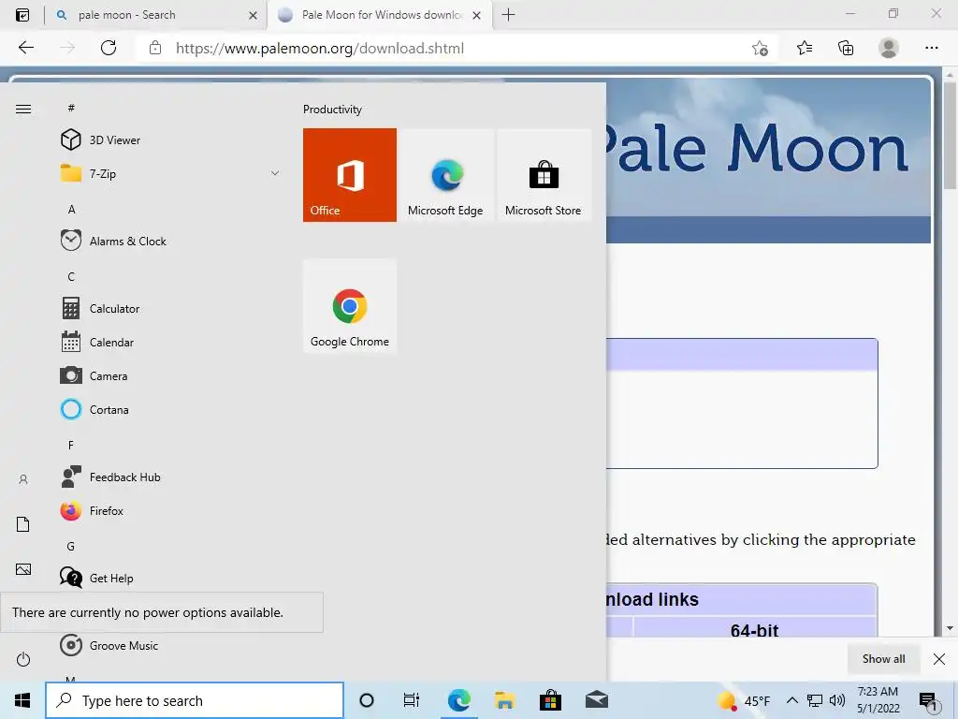This screenshot has width=958, height=719.
Task: Launch Firefox from the Start menu
Action: point(171,510)
